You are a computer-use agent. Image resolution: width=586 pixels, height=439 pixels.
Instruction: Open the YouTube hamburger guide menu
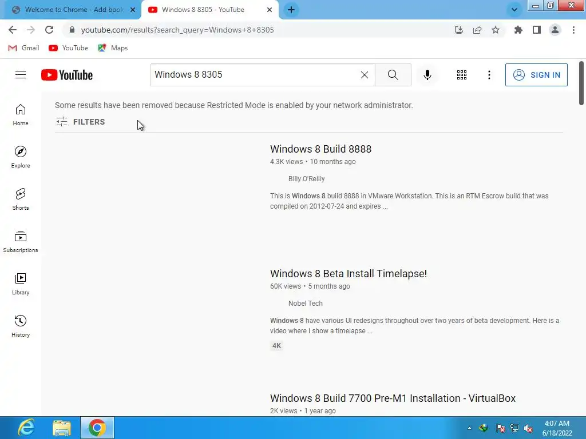coord(21,75)
